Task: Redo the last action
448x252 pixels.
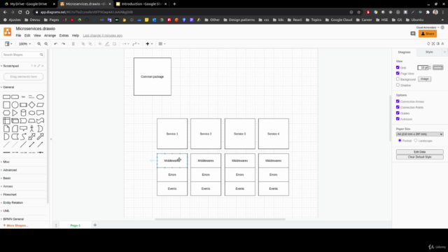Action: tap(63, 43)
